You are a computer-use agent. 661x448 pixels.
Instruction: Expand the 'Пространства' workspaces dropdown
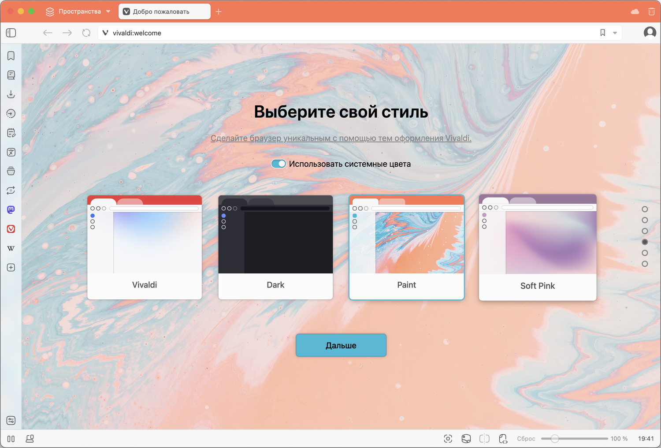[78, 11]
